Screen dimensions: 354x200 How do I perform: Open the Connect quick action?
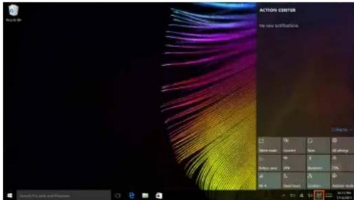pyautogui.click(x=294, y=145)
